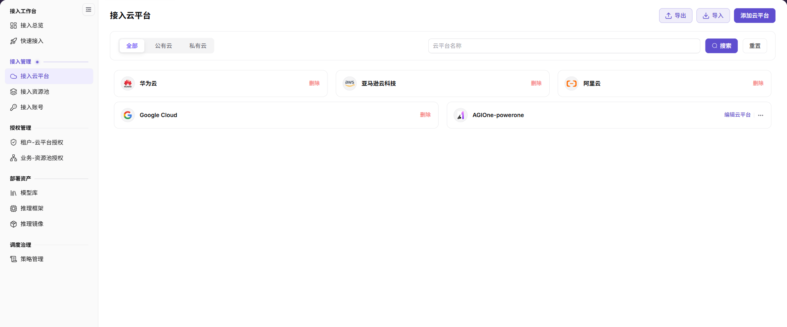Open 接入账号 in the sidebar
This screenshot has height=327, width=787.
point(49,107)
